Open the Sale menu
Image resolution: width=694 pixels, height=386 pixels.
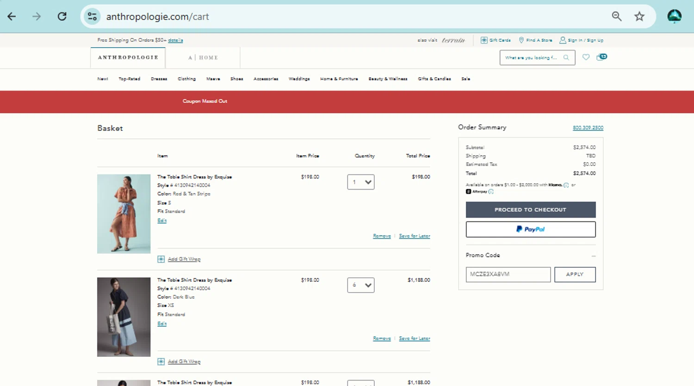[x=465, y=79]
